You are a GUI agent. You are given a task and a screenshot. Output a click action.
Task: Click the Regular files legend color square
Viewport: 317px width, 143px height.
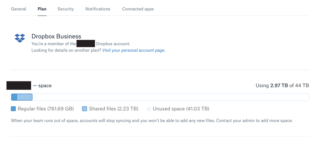(13, 109)
